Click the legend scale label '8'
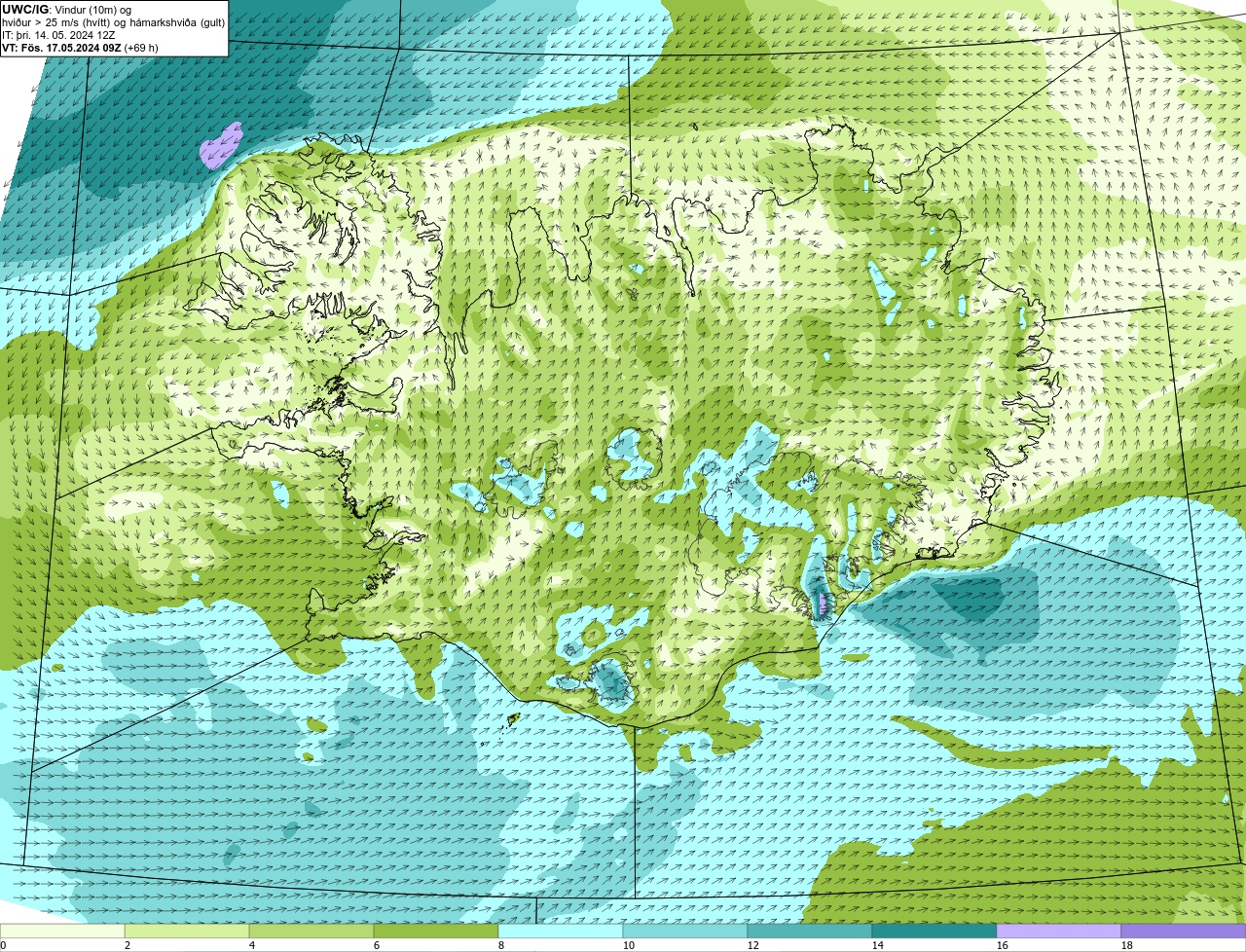Image resolution: width=1246 pixels, height=952 pixels. 501,945
